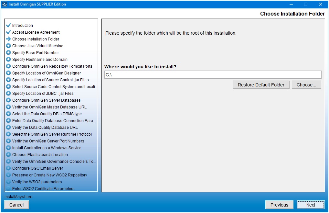Select Configure OmniGen Server Databases text
The width and height of the screenshot is (329, 213).
click(x=46, y=100)
